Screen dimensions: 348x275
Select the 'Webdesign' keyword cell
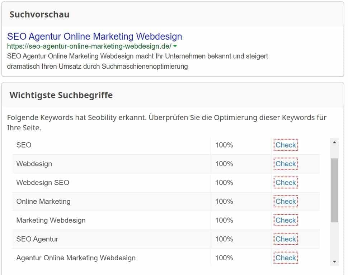point(112,164)
